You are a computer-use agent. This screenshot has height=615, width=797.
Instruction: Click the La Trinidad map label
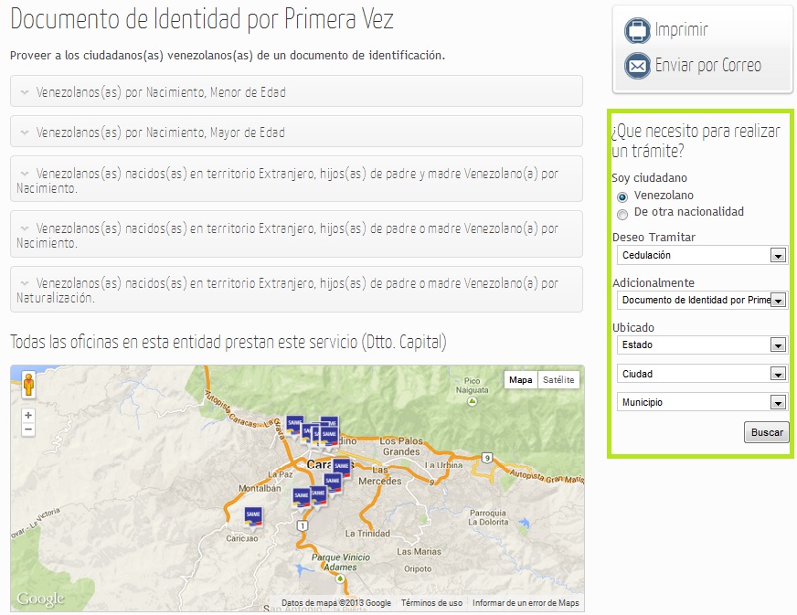[367, 533]
